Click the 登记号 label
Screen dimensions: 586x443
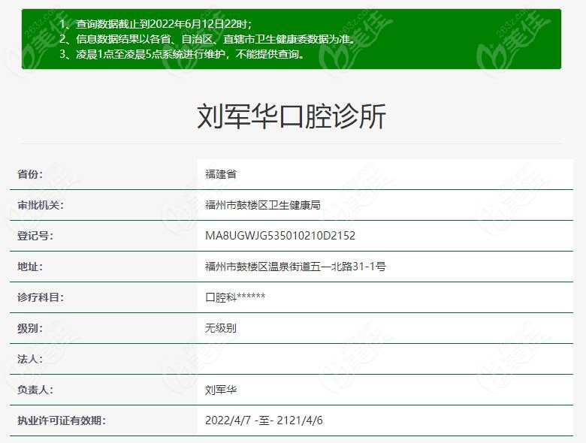(35, 236)
